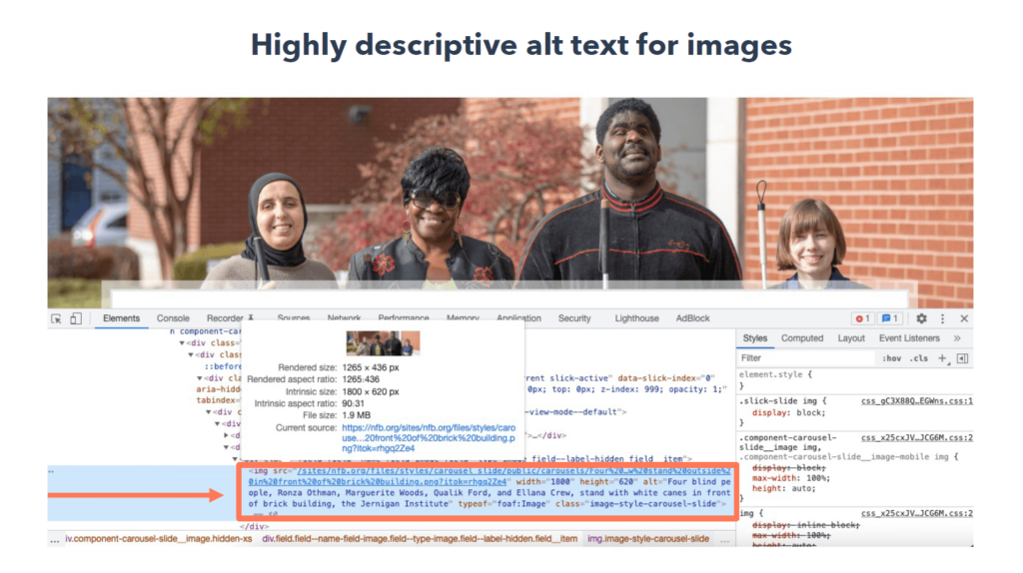Open the Performance tab
This screenshot has width=1023, height=573.
pos(404,318)
